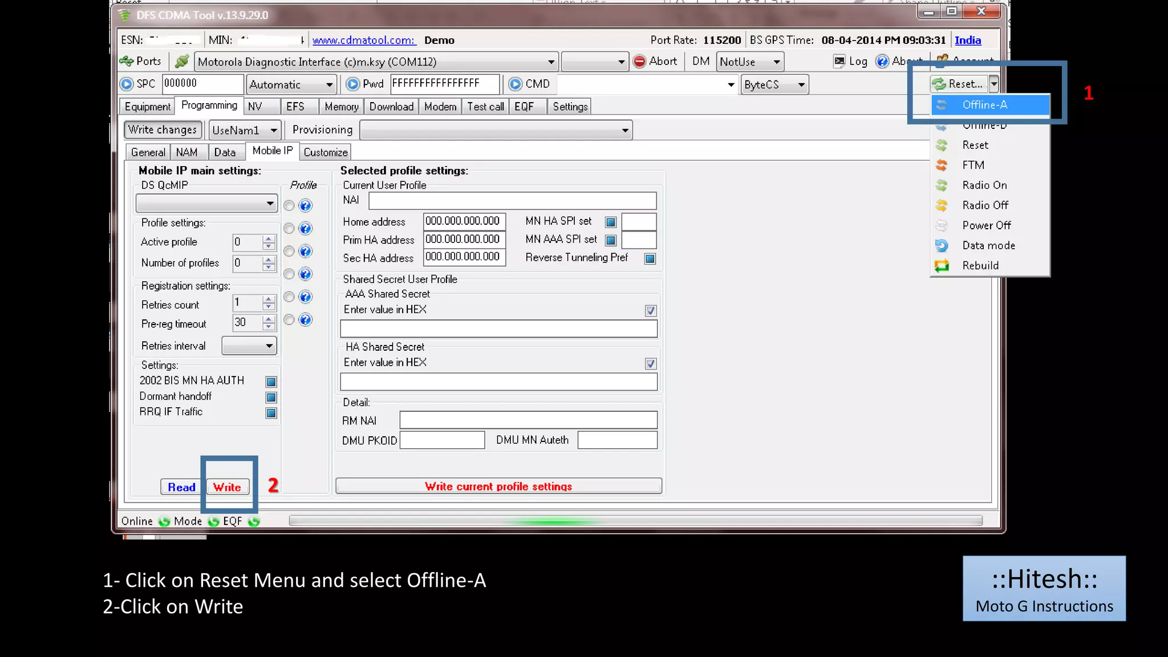Select Offline-A in reset menu
This screenshot has height=657, width=1168.
point(990,105)
